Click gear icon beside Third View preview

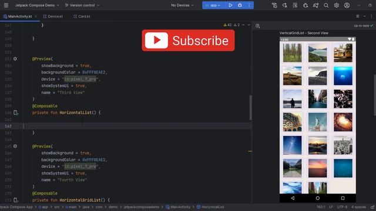coord(15,59)
